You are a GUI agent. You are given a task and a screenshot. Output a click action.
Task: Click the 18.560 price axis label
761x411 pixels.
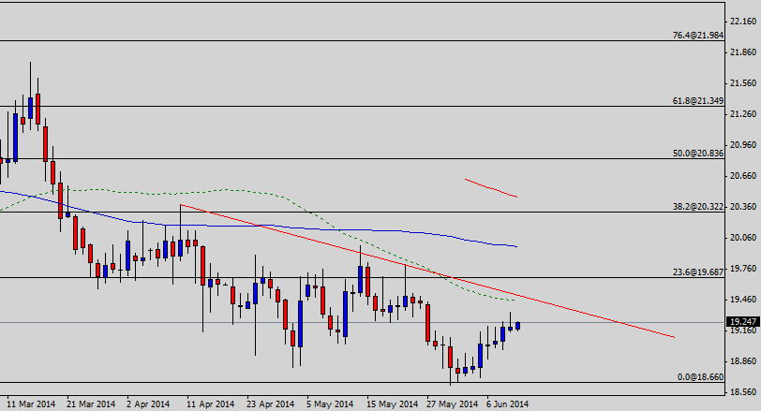click(x=742, y=392)
